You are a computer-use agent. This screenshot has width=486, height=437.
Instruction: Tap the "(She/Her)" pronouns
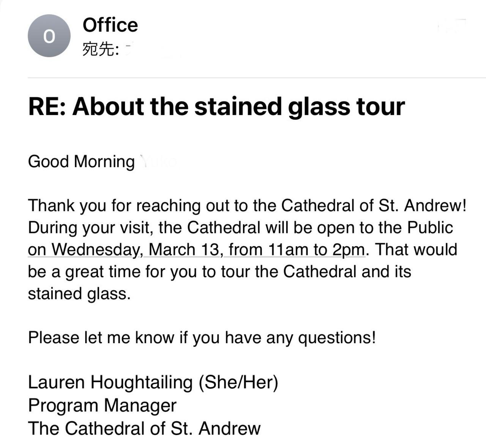238,382
